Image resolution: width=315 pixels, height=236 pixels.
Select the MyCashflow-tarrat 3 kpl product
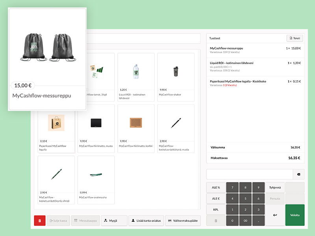pyautogui.click(x=100, y=77)
